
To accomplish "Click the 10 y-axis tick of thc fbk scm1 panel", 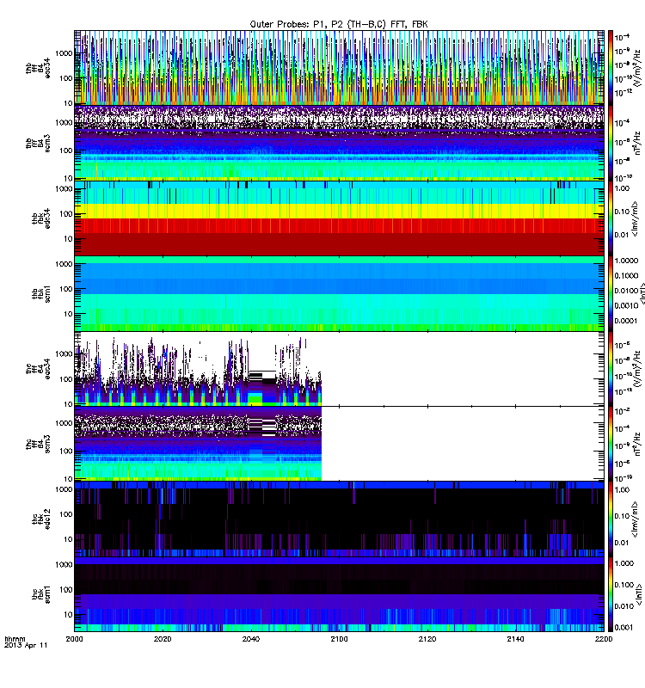I will (68, 615).
